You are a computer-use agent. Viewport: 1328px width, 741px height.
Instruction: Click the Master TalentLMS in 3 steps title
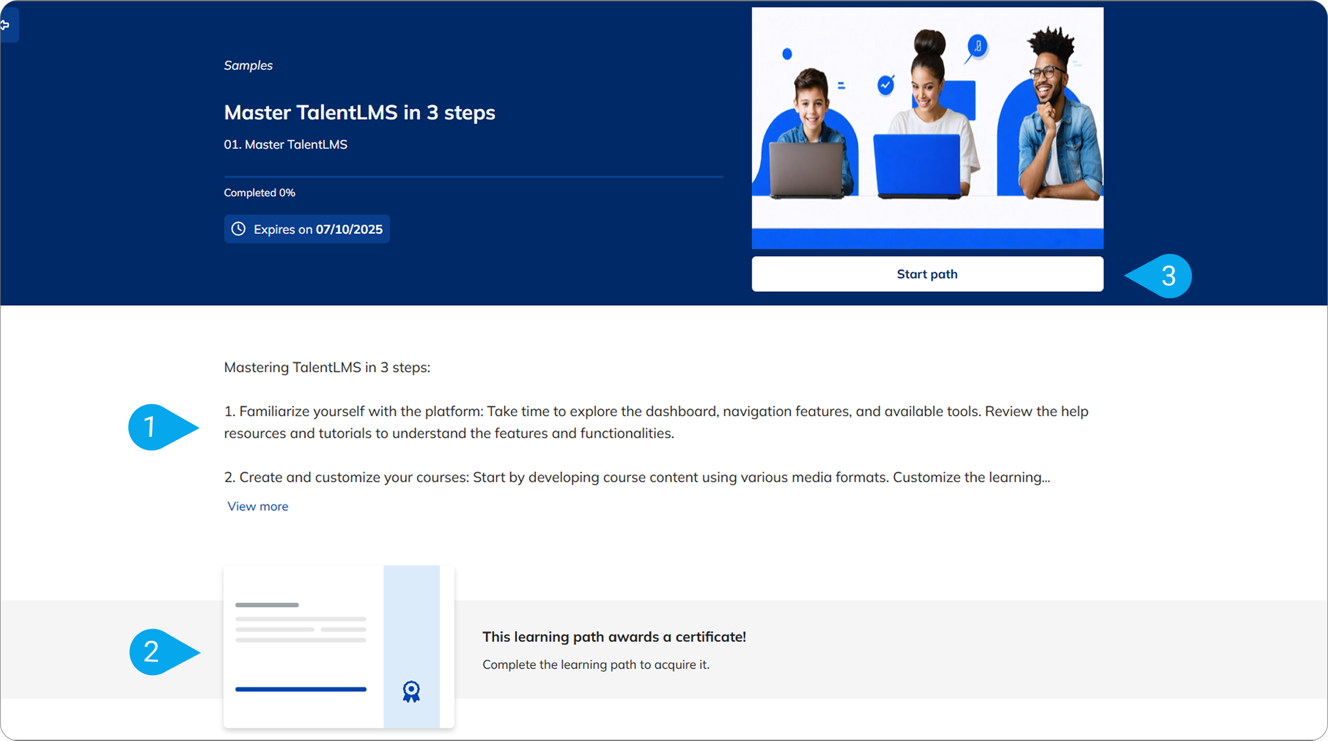coord(359,112)
